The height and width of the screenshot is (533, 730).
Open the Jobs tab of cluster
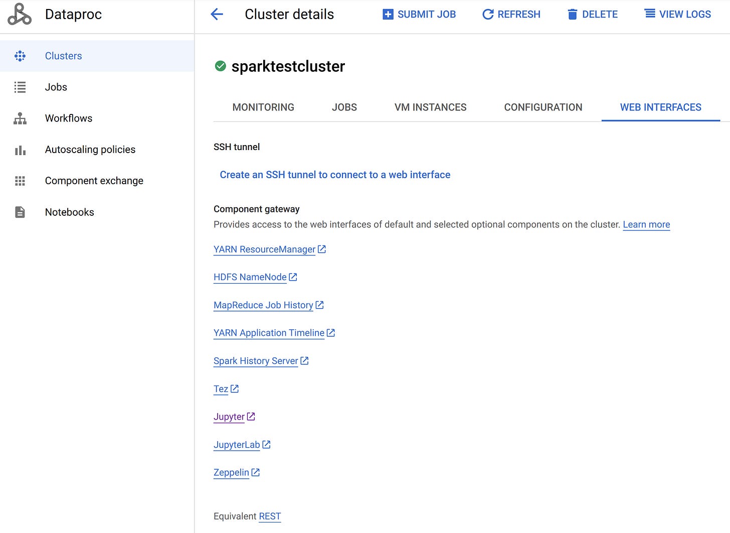pos(344,107)
